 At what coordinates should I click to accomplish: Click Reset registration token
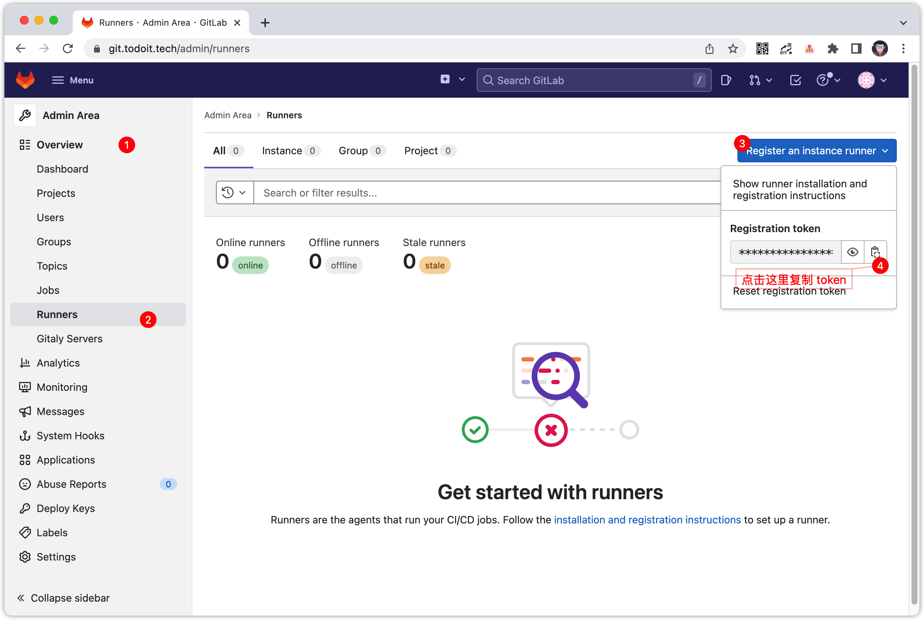(x=789, y=291)
